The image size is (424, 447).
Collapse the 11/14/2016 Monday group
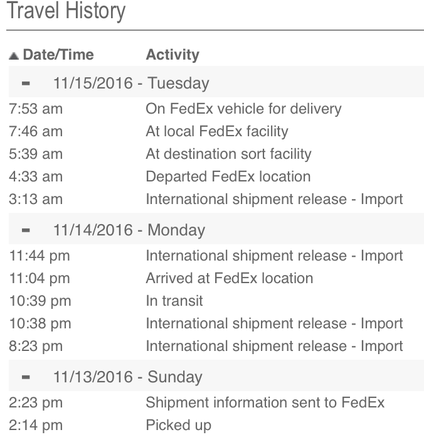click(26, 230)
